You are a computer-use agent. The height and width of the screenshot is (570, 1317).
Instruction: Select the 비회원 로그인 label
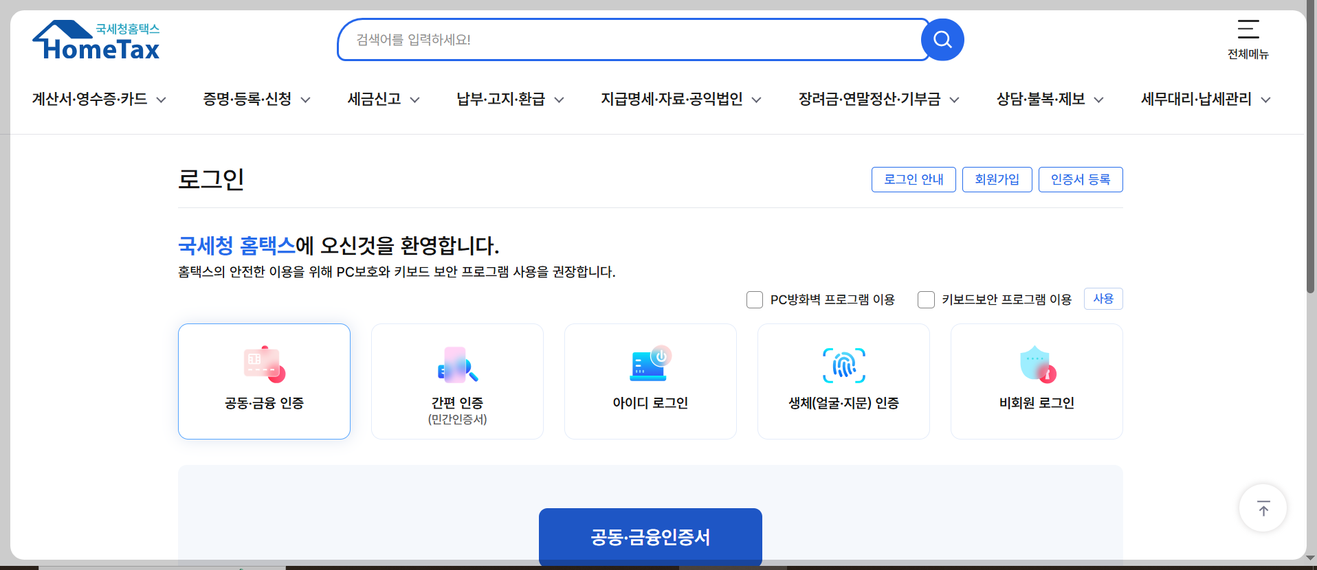[1037, 403]
